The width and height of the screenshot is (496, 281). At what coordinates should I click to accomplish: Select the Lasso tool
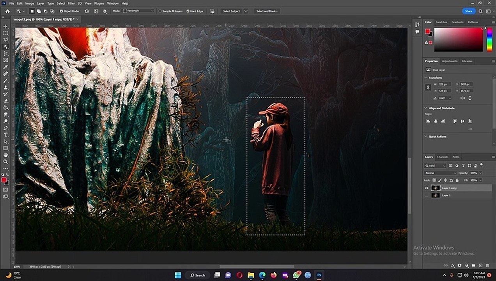tap(5, 40)
